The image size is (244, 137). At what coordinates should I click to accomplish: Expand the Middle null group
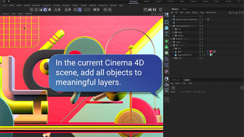coord(173,35)
